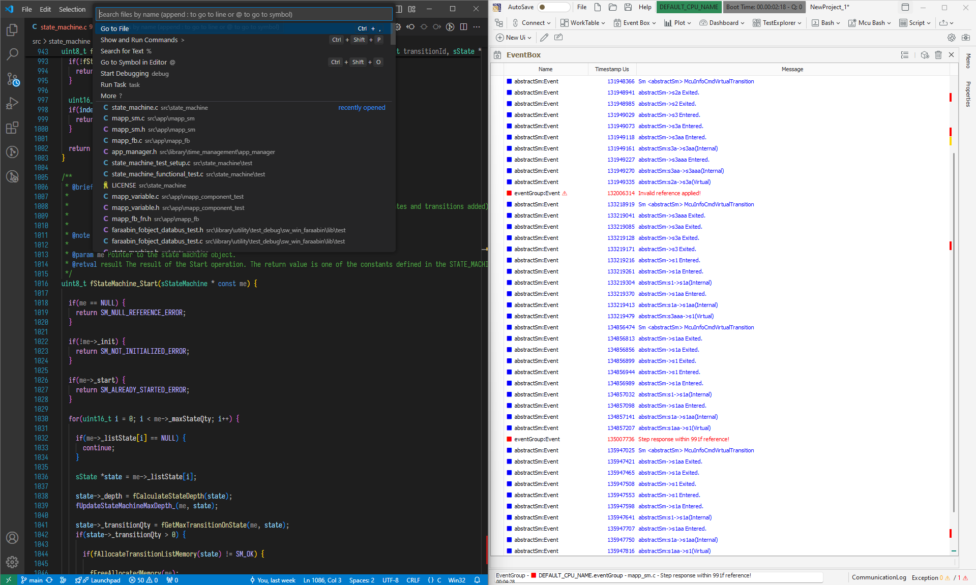Open Edit menu in VS Code

(45, 9)
